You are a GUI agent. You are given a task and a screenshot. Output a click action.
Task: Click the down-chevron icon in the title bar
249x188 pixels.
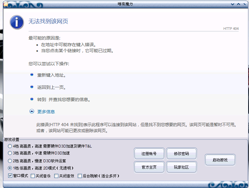[233, 4]
